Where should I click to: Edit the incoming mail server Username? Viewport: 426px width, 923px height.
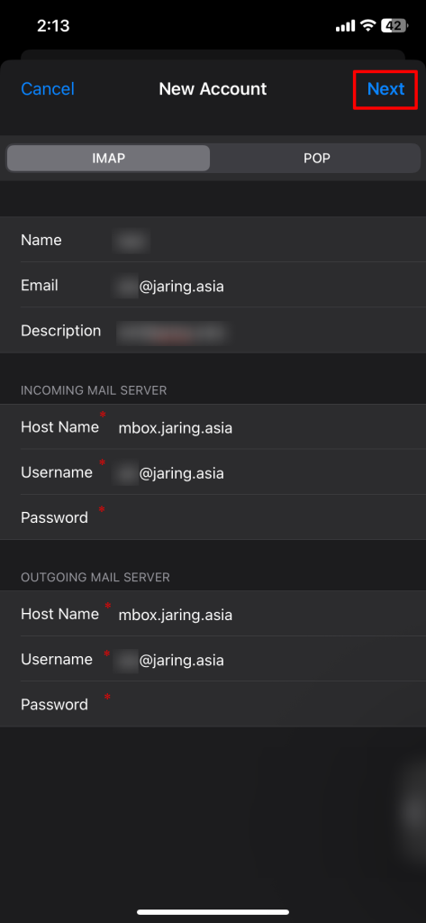click(x=213, y=472)
